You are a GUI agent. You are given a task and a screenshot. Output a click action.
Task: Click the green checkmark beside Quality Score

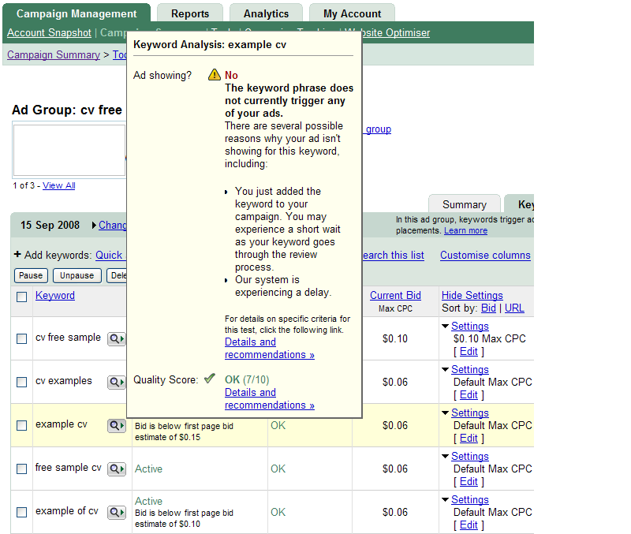[x=210, y=379]
